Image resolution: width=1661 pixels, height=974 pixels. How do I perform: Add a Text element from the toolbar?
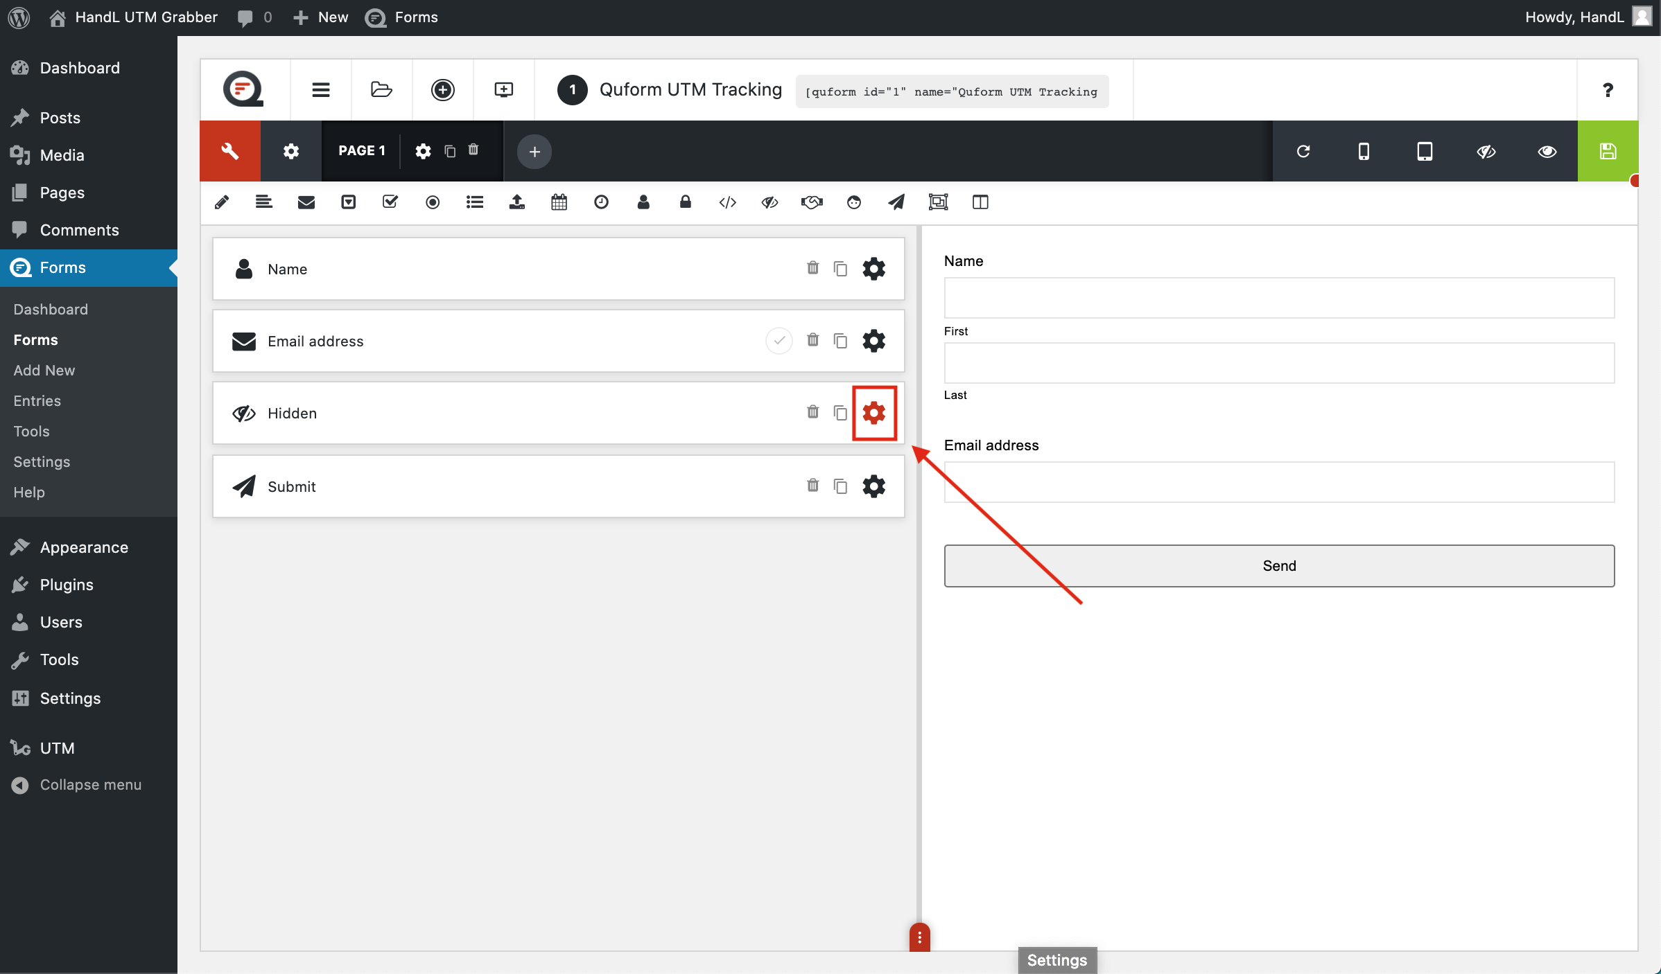(x=222, y=202)
